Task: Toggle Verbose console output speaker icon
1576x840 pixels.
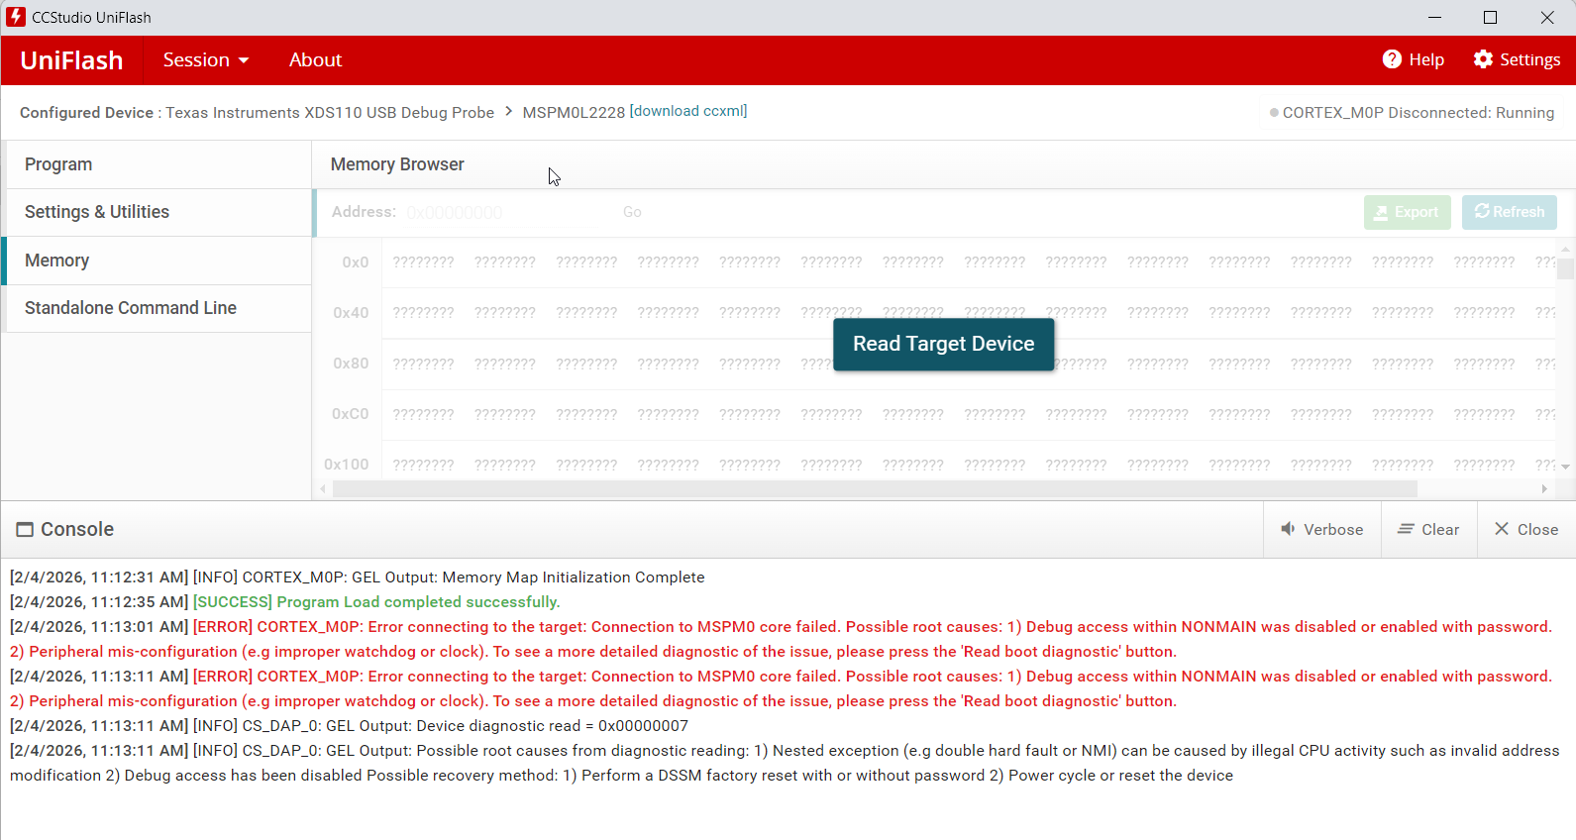Action: pyautogui.click(x=1288, y=529)
